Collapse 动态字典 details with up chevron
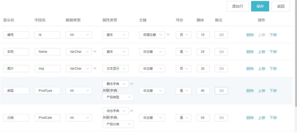 (132, 111)
